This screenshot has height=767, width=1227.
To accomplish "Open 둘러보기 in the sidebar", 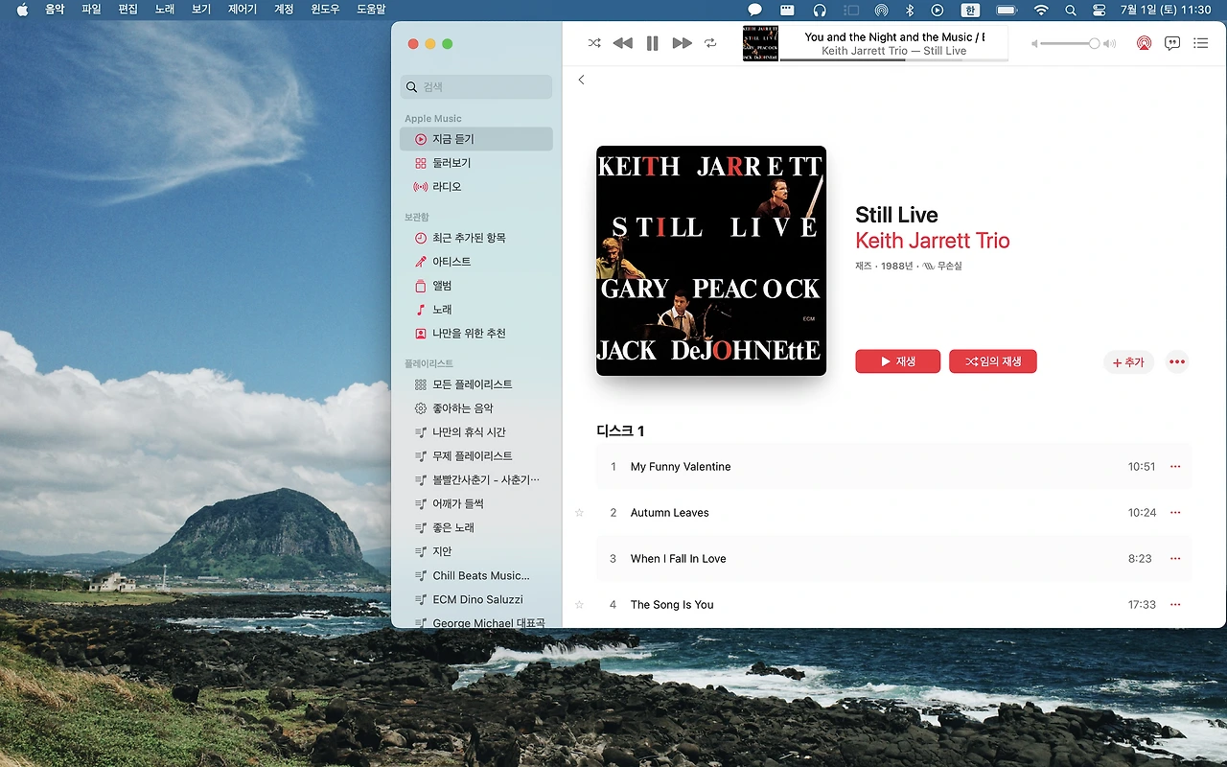I will tap(476, 163).
